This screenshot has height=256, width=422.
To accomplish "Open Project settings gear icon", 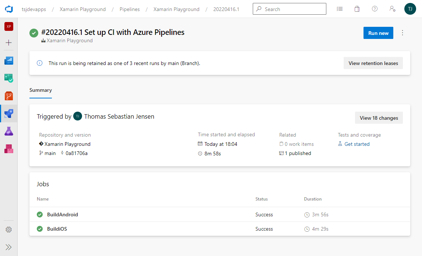I will (9, 230).
